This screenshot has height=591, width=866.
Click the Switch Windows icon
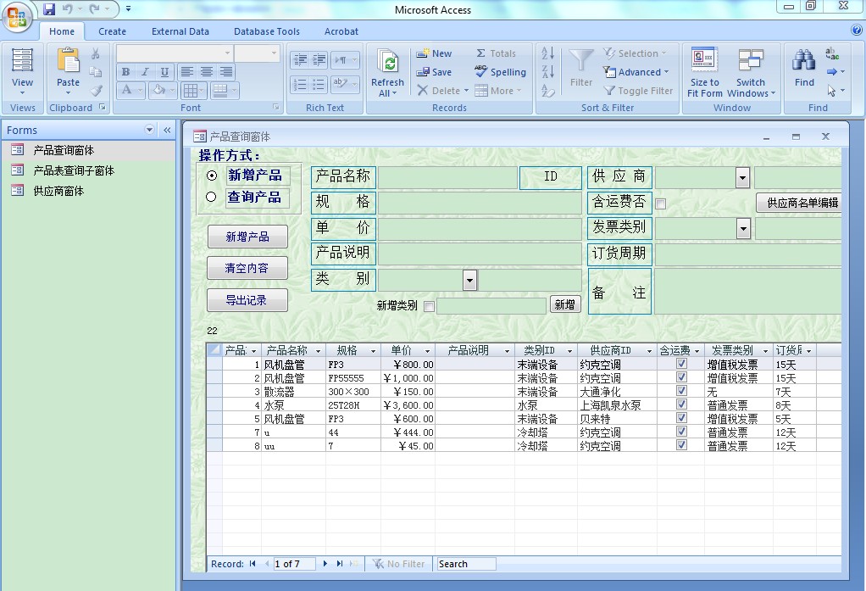point(750,62)
